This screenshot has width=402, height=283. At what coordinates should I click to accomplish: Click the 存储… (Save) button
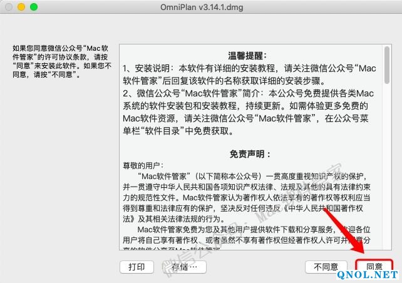(184, 267)
